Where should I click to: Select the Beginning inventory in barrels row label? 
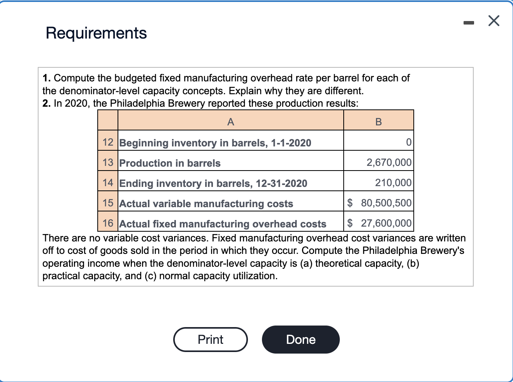point(215,143)
